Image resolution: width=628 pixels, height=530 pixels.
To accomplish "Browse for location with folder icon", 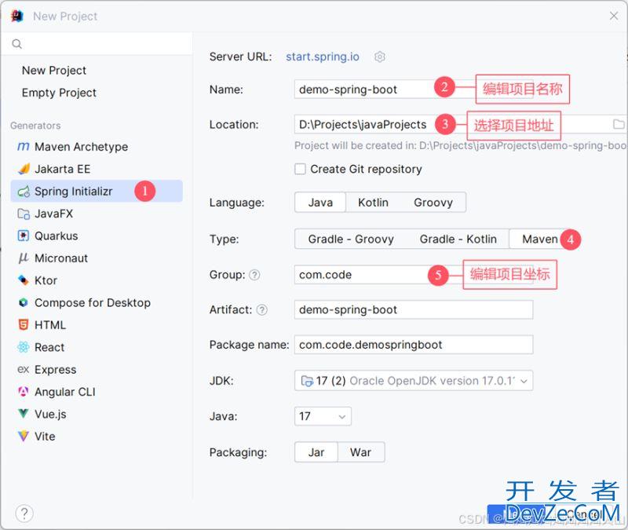I will pyautogui.click(x=619, y=124).
